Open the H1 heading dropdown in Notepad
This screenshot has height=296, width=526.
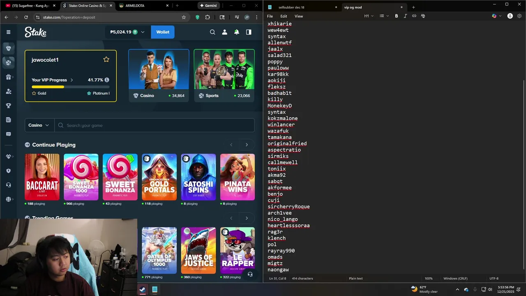369,16
